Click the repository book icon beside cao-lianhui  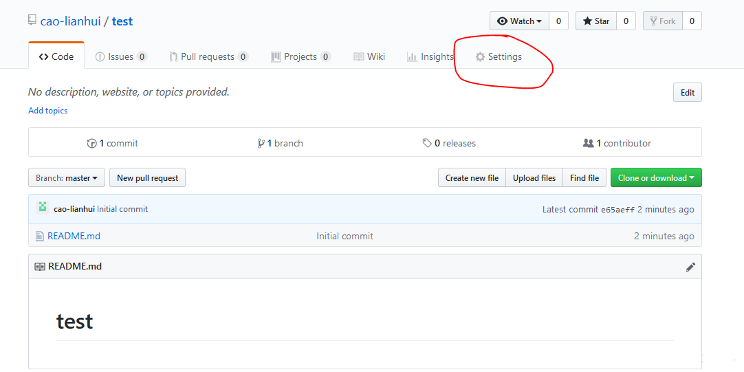[32, 21]
